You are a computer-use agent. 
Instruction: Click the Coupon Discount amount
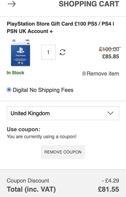tap(110, 181)
